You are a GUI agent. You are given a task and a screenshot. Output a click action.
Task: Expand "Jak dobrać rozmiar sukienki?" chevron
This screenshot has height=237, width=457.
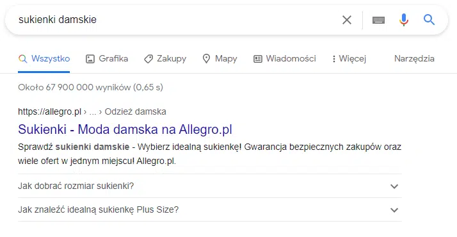(x=394, y=186)
